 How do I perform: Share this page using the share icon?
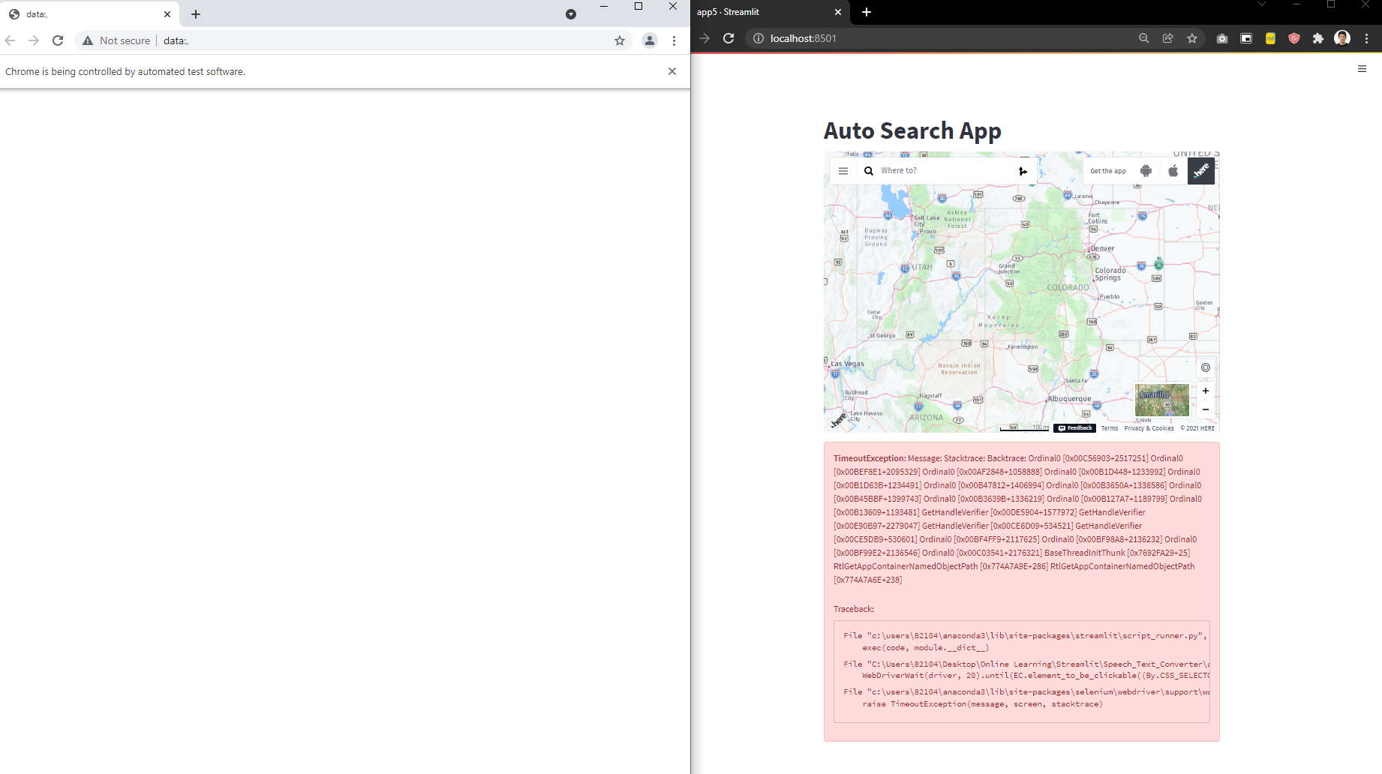point(1168,38)
